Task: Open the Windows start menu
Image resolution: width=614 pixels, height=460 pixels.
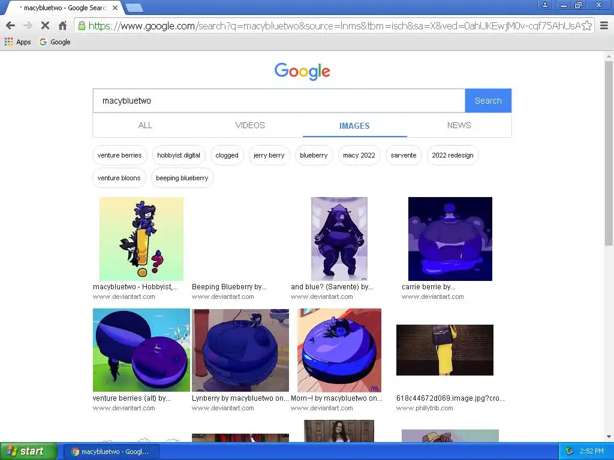Action: pyautogui.click(x=28, y=452)
